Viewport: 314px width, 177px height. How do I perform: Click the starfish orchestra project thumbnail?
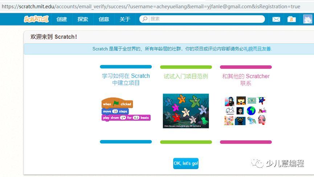(186, 111)
